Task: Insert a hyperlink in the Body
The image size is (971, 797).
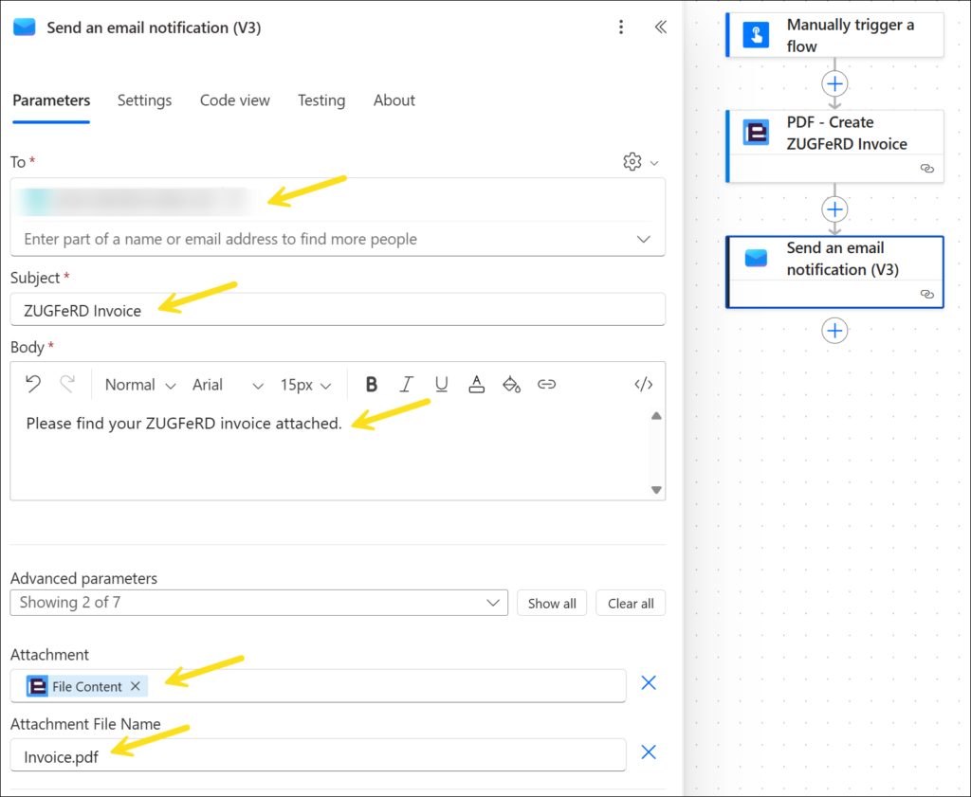Action: click(546, 385)
